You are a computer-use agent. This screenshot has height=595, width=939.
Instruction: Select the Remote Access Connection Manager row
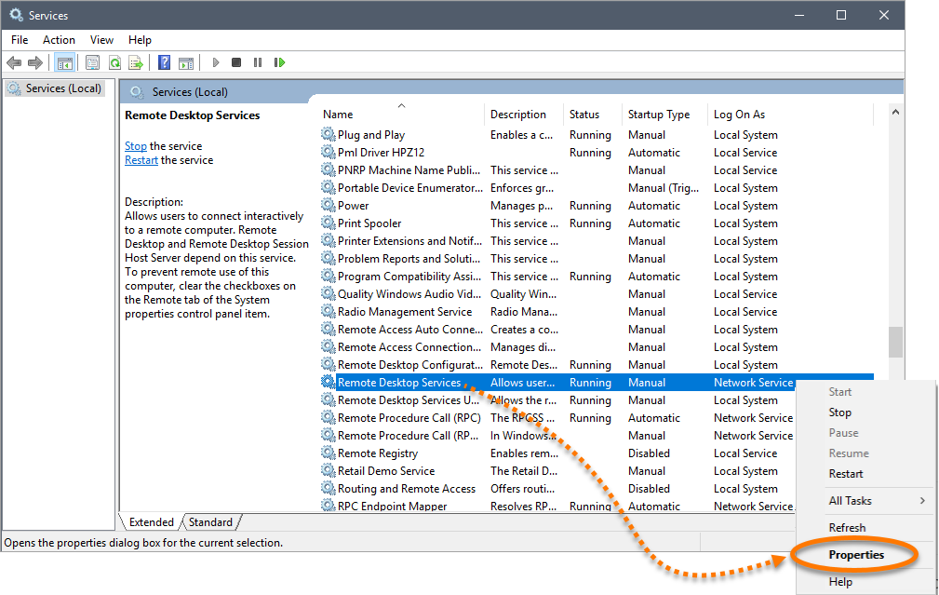point(597,347)
